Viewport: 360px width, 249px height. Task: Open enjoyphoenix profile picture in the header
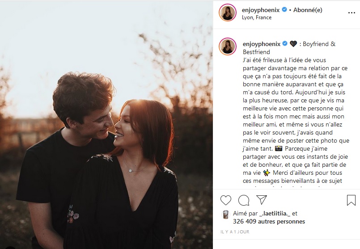tap(228, 13)
